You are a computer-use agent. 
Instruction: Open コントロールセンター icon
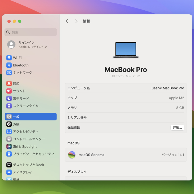(x=9, y=139)
